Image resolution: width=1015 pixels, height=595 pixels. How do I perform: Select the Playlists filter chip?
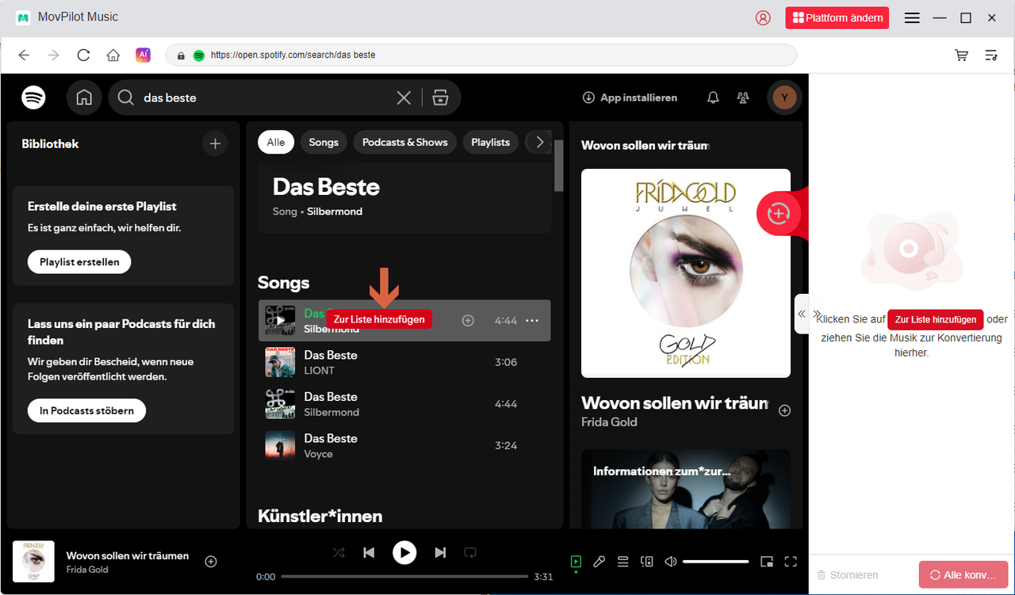[x=491, y=142]
